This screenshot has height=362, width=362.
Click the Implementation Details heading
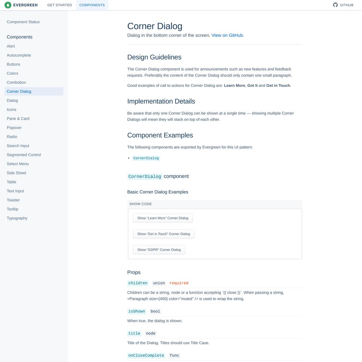coord(161,101)
